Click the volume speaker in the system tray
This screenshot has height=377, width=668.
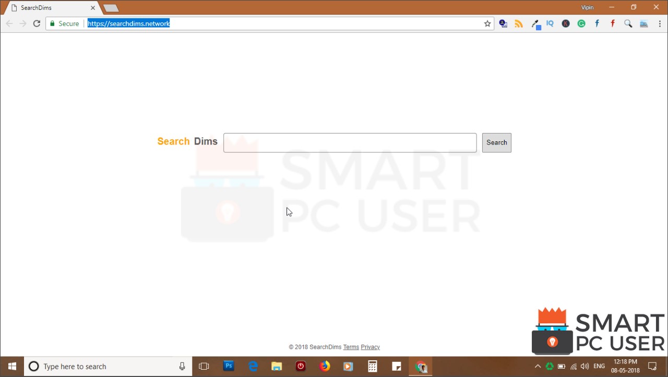584,366
